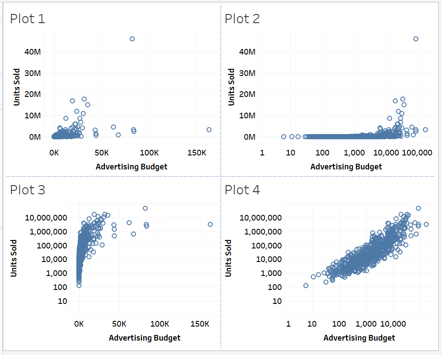Select the point beyond 150K in Plot 3

210,224
